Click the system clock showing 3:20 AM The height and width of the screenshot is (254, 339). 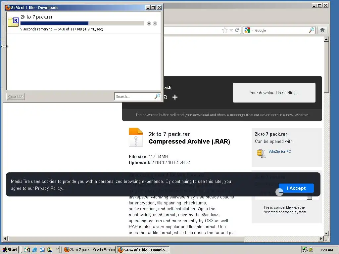pos(326,250)
